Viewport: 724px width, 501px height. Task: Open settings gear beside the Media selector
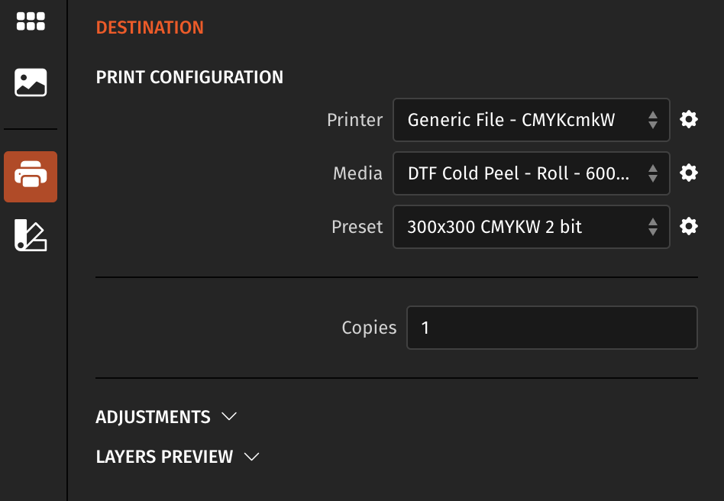tap(688, 173)
